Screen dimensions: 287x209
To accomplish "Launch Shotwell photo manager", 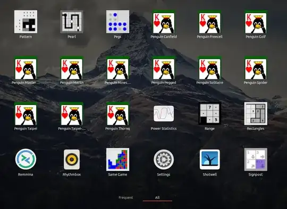I will [209, 160].
